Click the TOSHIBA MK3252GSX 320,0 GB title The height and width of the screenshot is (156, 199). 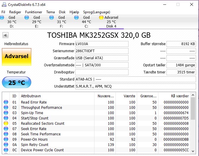pyautogui.click(x=99, y=35)
